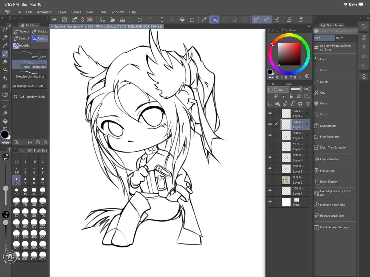Expand the canvas tab list chevron
Viewport: 370px width, 277px height.
click(309, 26)
